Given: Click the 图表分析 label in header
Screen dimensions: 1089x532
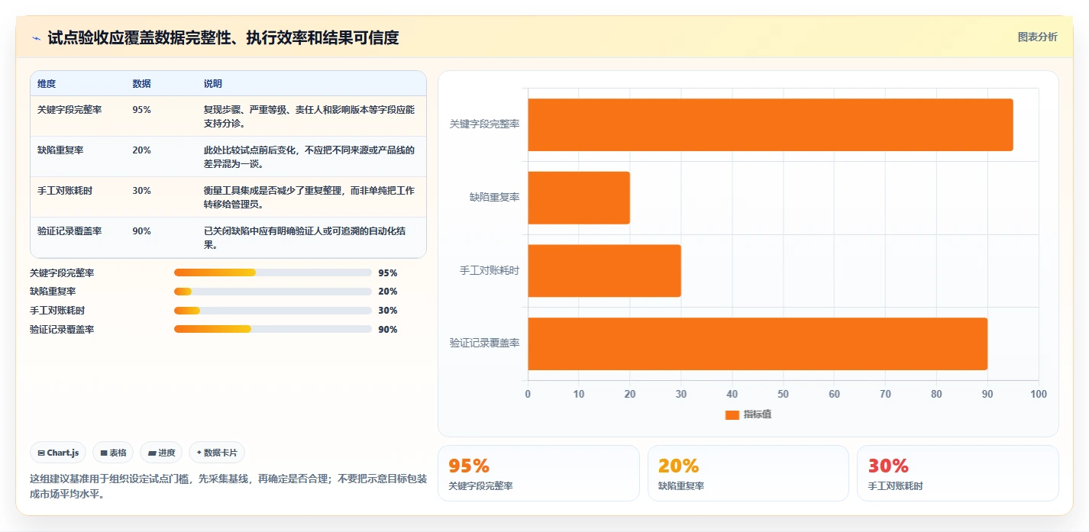Looking at the screenshot, I should pos(1038,37).
